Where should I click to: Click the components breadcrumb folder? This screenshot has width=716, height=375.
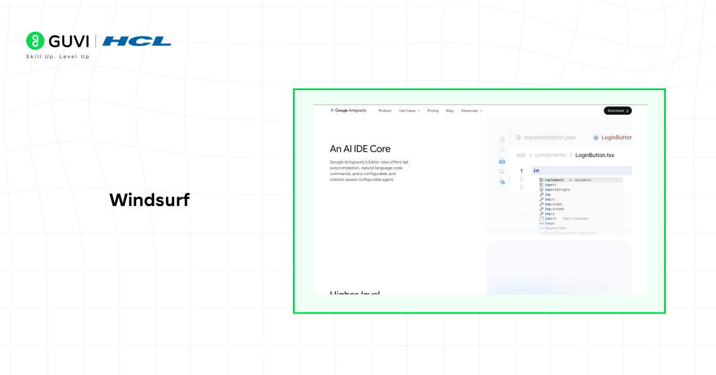coord(550,155)
